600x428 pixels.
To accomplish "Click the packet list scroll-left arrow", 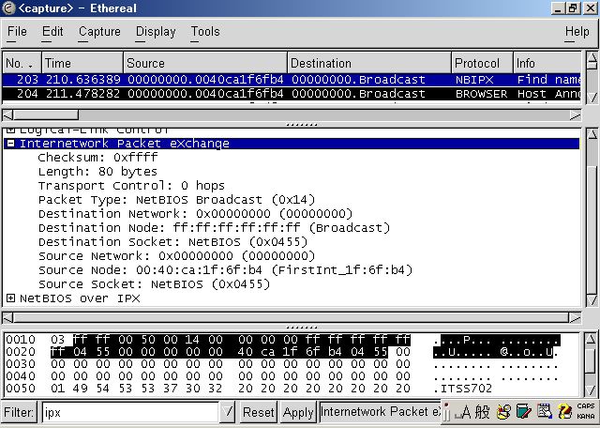I will pos(8,115).
